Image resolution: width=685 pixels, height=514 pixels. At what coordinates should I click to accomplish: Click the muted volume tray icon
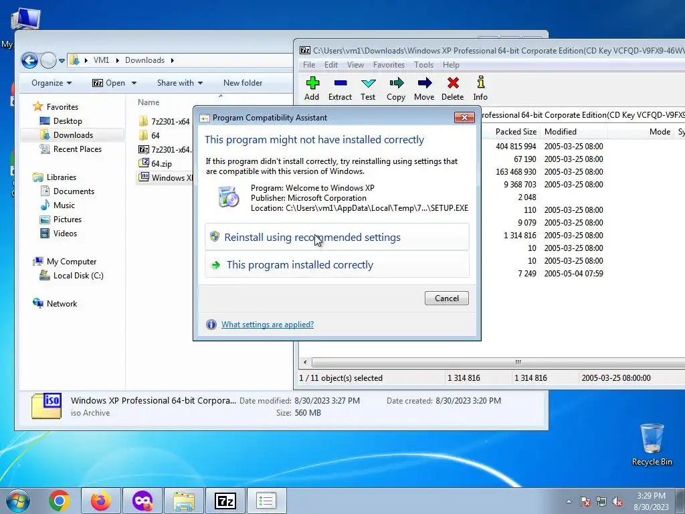[x=617, y=502]
